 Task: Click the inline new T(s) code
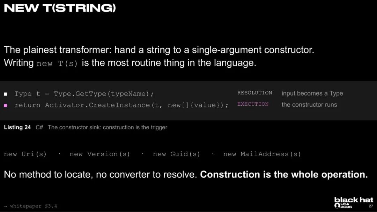click(57, 63)
